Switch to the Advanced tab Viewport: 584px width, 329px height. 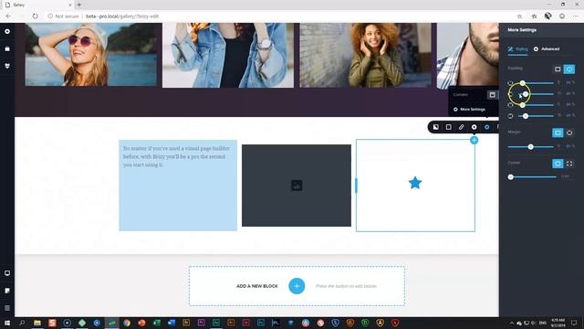tap(547, 48)
